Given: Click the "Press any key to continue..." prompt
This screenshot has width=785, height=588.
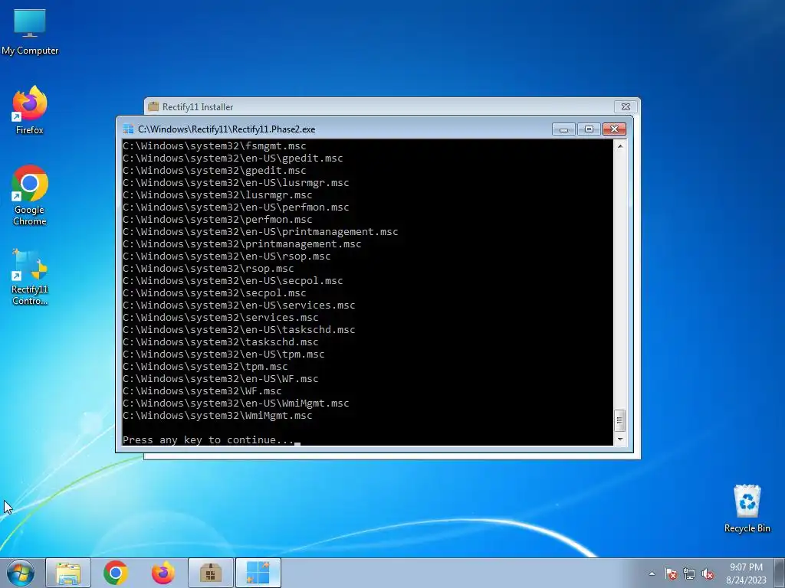Looking at the screenshot, I should pos(209,440).
